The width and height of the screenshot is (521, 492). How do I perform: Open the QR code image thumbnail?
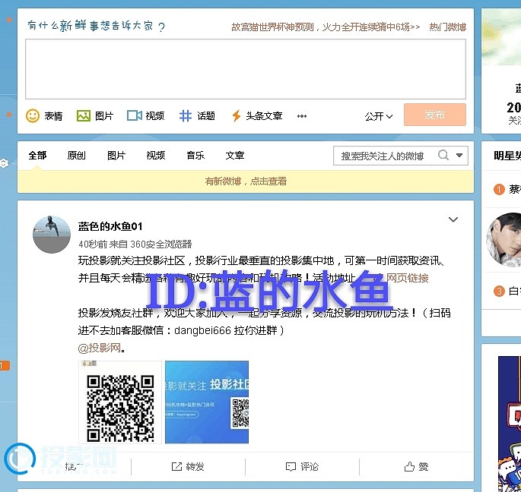coord(120,402)
